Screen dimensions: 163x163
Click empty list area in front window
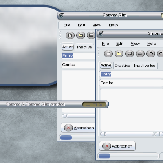[132, 110]
